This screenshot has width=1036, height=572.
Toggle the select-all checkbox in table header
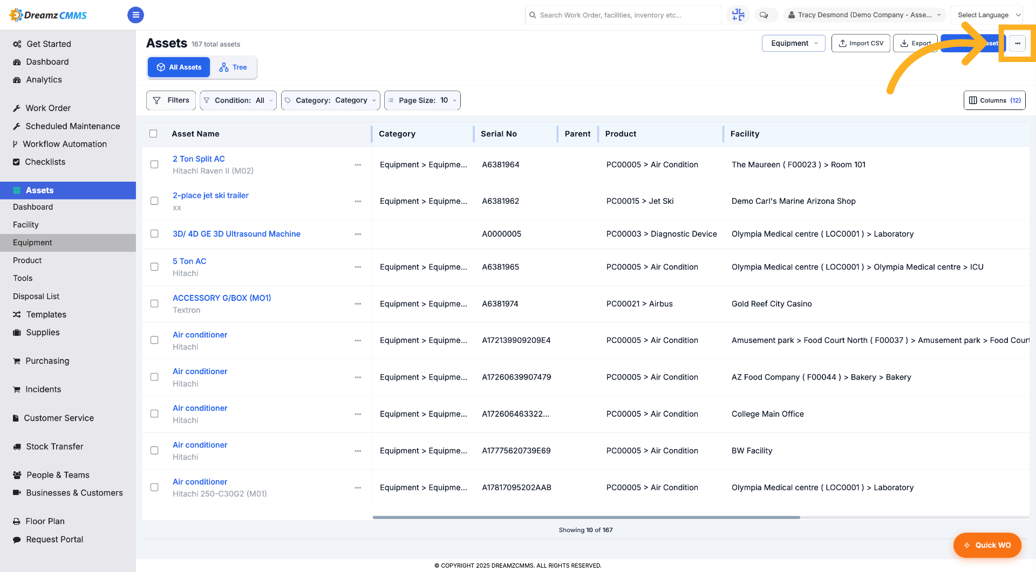[153, 134]
